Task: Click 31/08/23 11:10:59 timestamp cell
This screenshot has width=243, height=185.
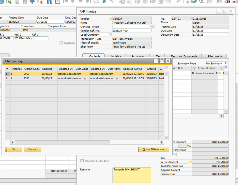Action: tap(134, 78)
